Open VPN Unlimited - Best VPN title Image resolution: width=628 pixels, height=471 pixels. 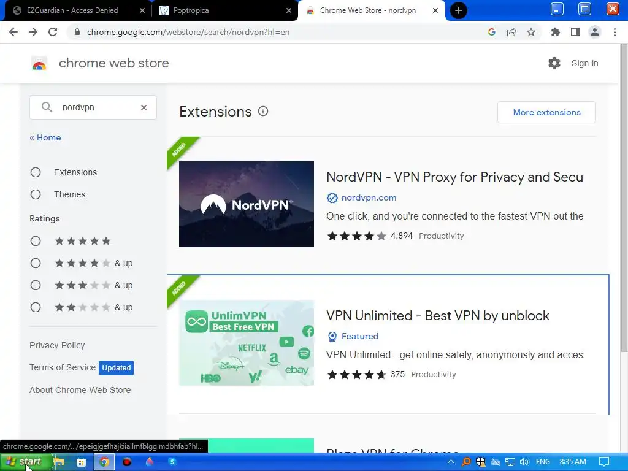(438, 316)
